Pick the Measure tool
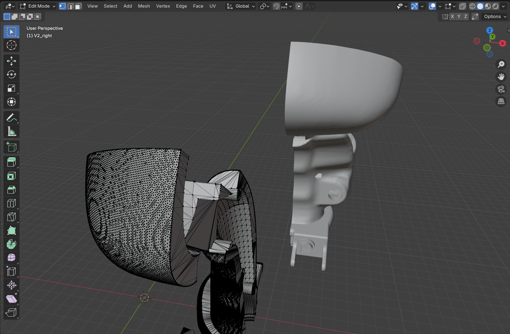The width and height of the screenshot is (510, 334). click(11, 132)
